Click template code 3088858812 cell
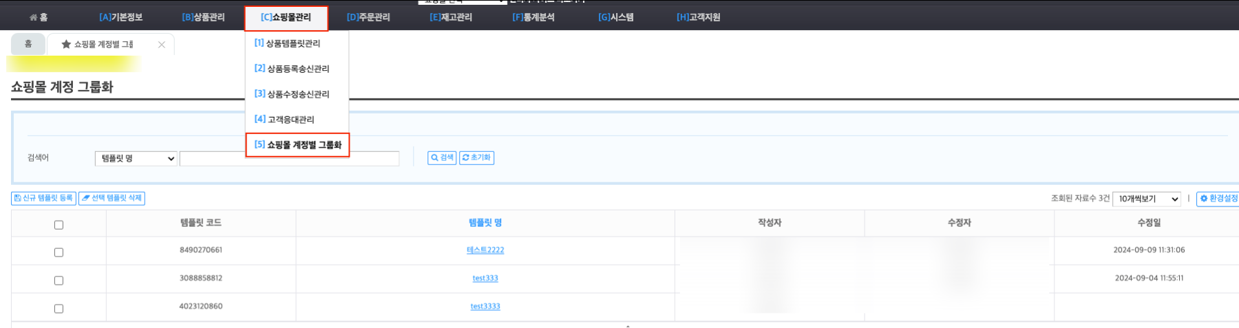The width and height of the screenshot is (1239, 328). [x=201, y=278]
